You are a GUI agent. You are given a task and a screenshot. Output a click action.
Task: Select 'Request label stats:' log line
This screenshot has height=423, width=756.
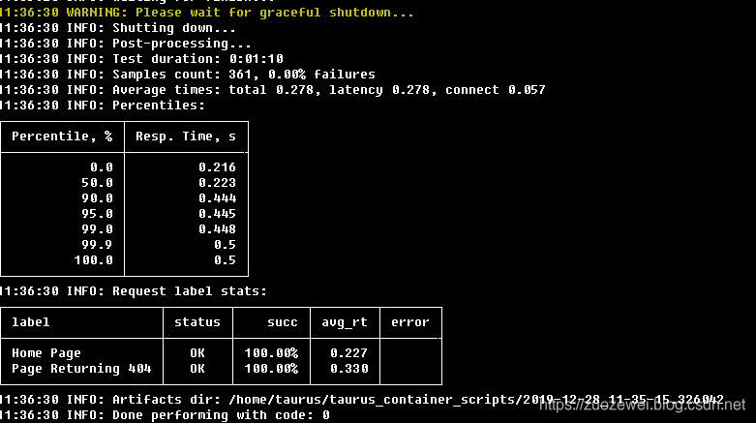pyautogui.click(x=134, y=291)
